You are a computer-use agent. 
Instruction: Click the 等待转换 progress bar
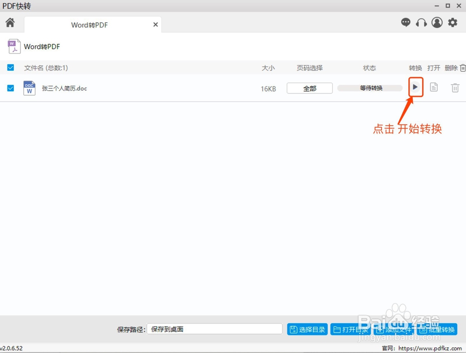click(x=370, y=88)
